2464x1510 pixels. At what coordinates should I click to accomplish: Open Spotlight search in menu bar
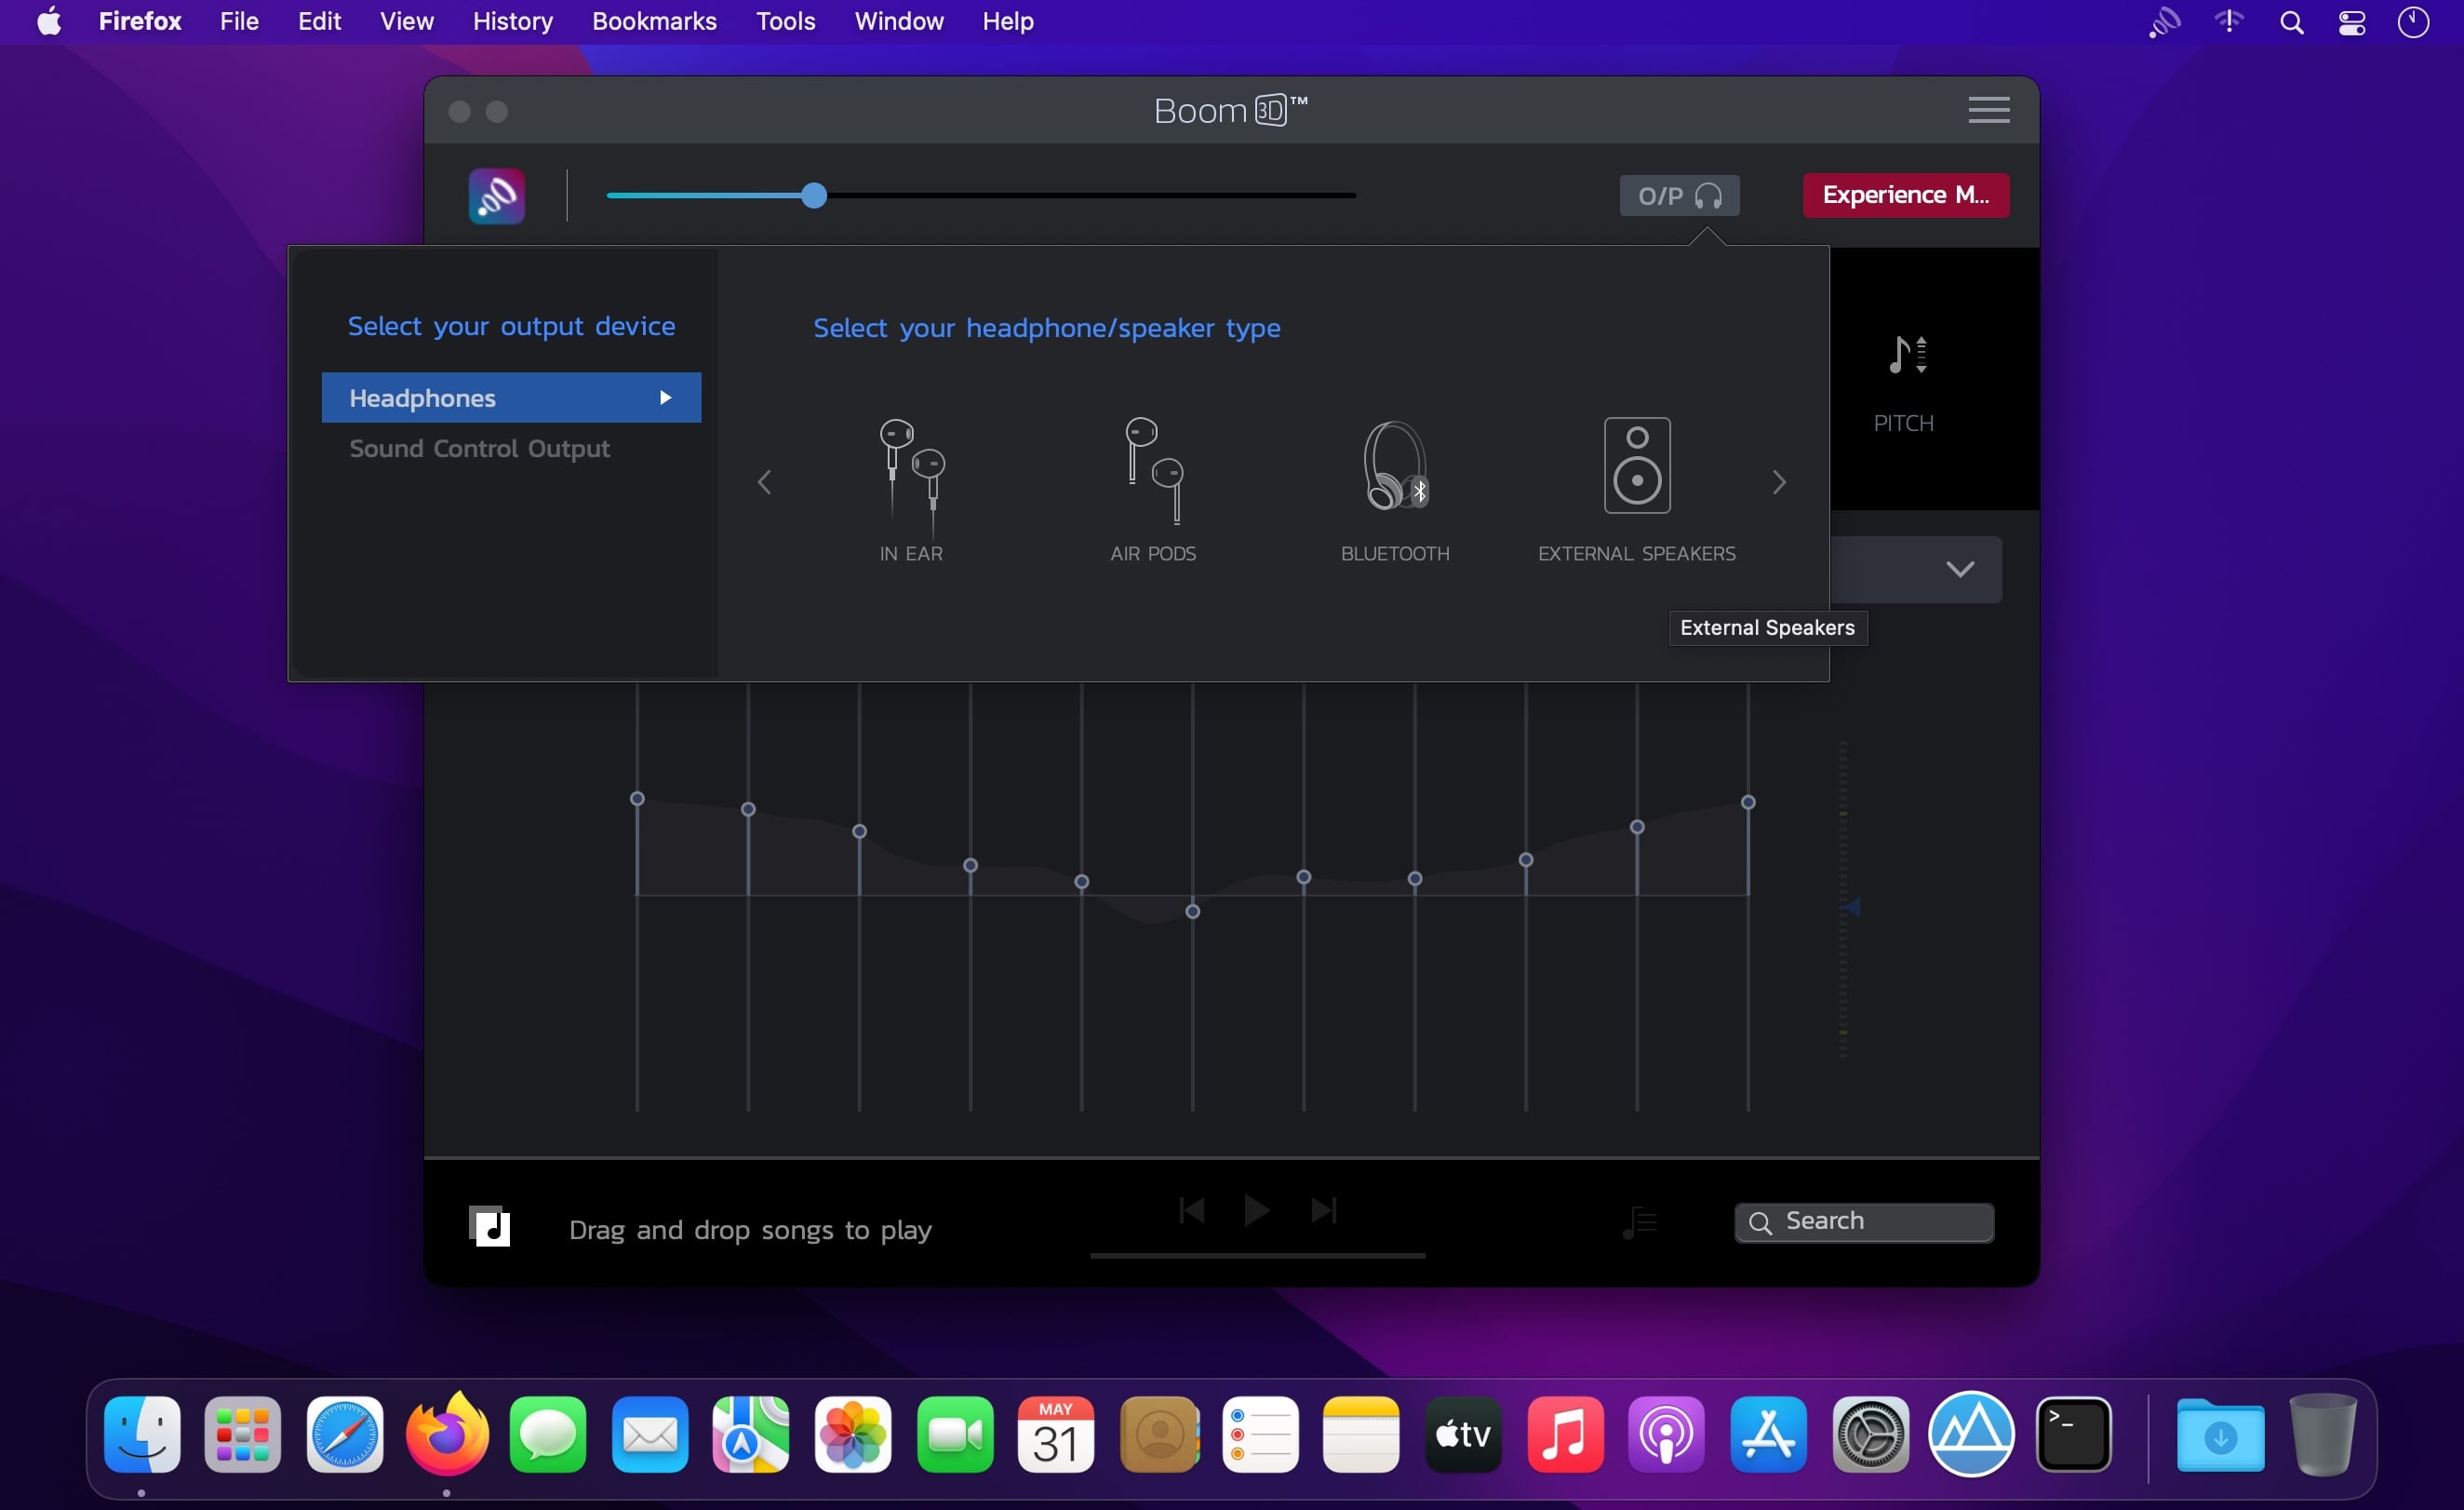point(2291,22)
